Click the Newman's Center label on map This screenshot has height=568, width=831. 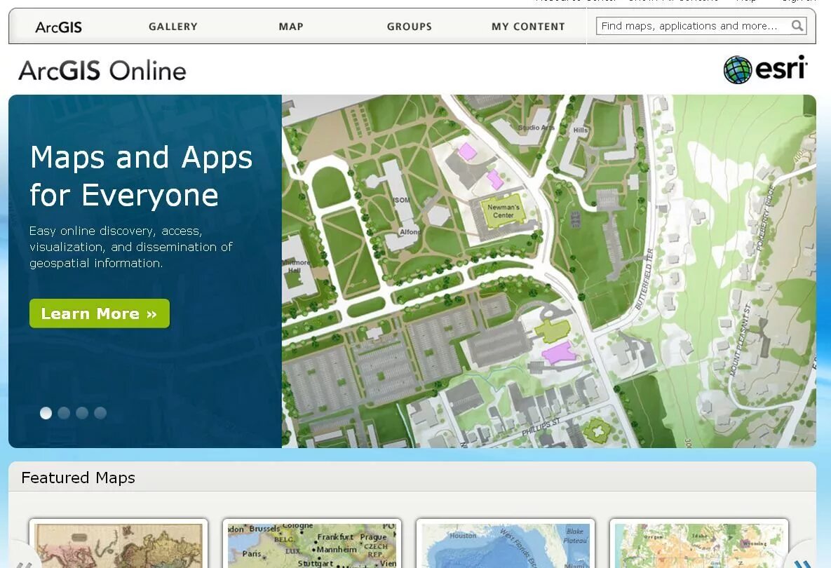(503, 211)
